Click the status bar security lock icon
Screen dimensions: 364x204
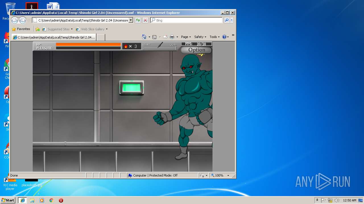tap(202, 175)
